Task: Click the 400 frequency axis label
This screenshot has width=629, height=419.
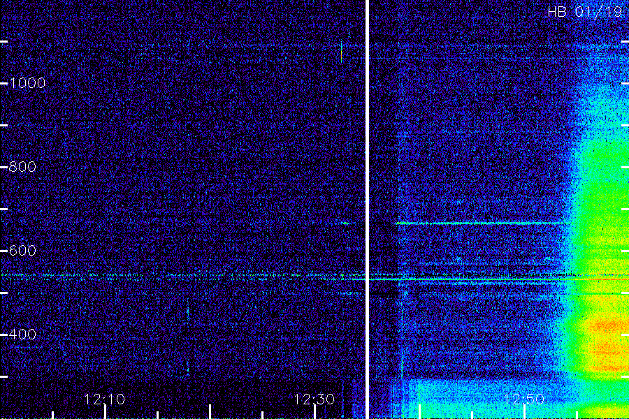Action: (x=22, y=334)
